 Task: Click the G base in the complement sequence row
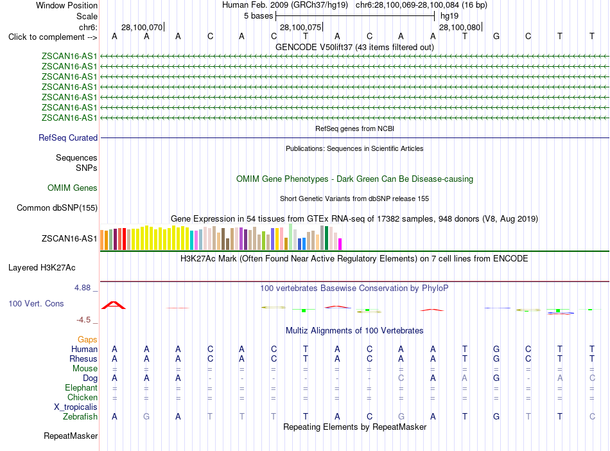(x=496, y=36)
